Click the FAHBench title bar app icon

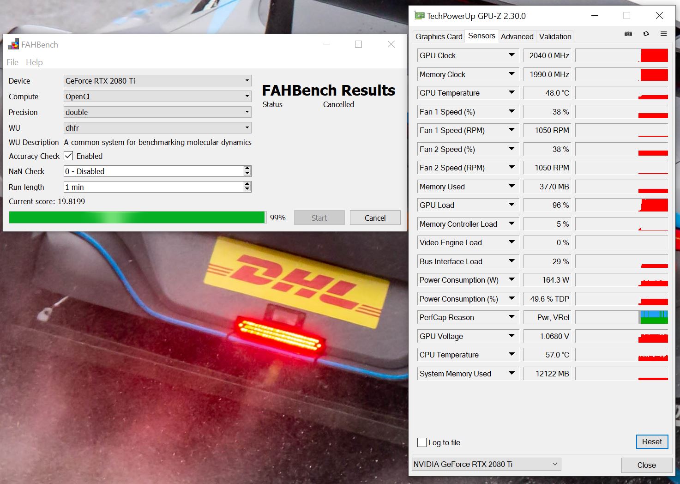click(13, 44)
